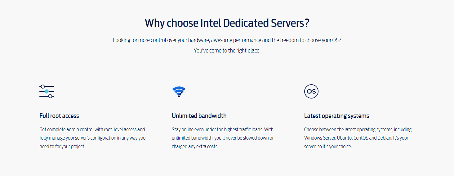Click the circular OS icon
This screenshot has height=176, width=454.
point(311,91)
